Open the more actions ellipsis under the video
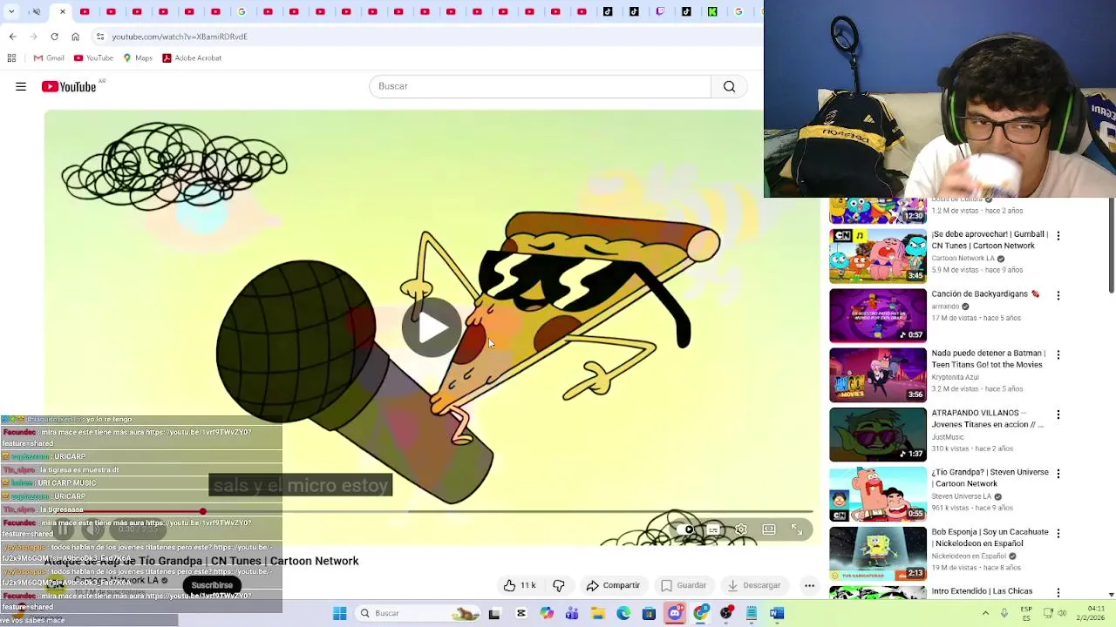Image resolution: width=1116 pixels, height=627 pixels. click(x=809, y=585)
